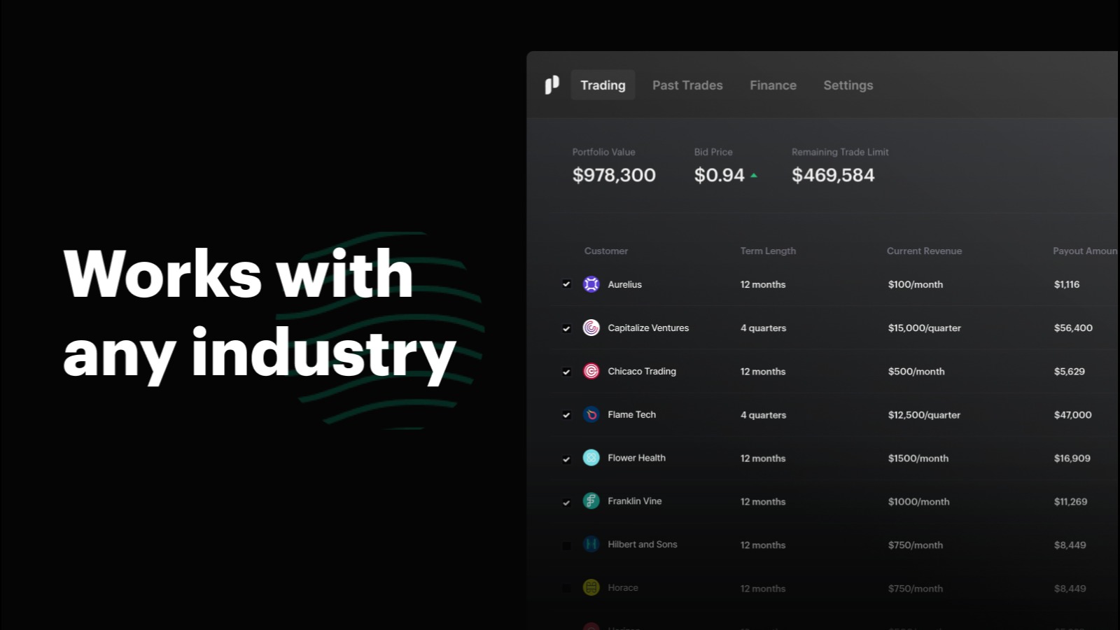Click the Aurelius company icon
Viewport: 1120px width, 630px height.
click(x=591, y=284)
